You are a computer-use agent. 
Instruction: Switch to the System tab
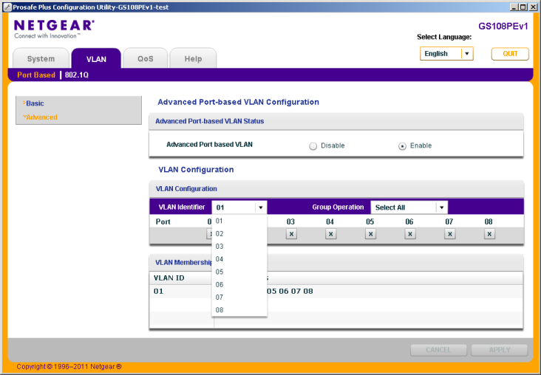pos(41,59)
